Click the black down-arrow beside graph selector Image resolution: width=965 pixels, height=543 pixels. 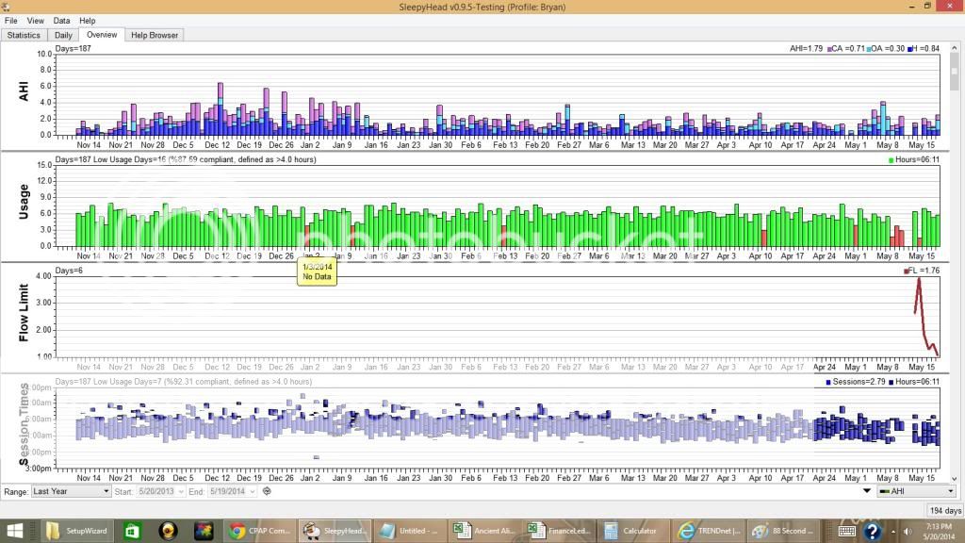pyautogui.click(x=867, y=491)
